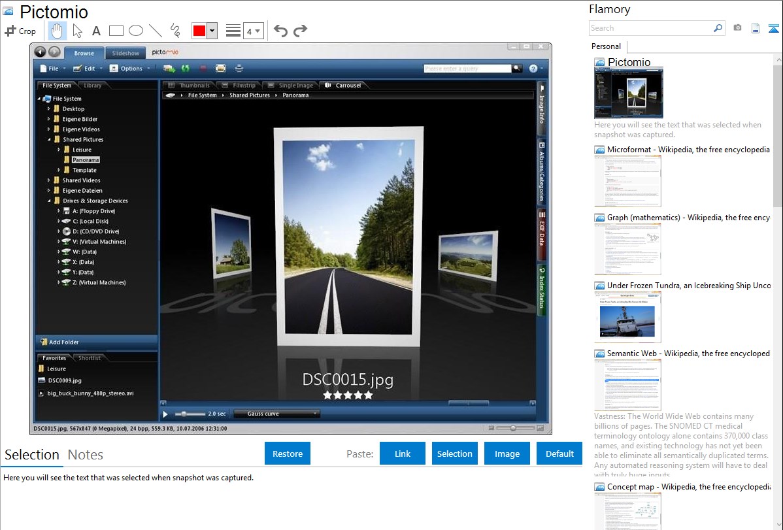Open the Personal tab
This screenshot has height=530, width=783.
click(607, 46)
